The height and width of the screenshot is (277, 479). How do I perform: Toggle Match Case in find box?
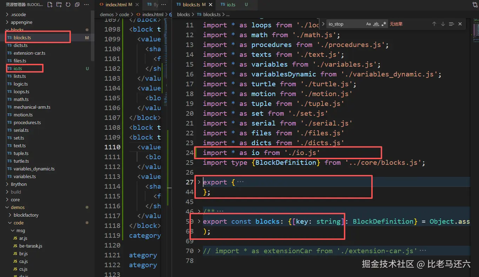pos(368,24)
